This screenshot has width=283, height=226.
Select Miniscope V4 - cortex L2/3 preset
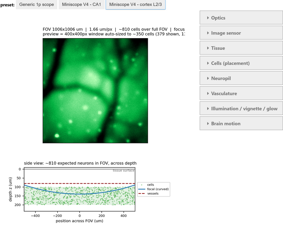tap(136, 5)
